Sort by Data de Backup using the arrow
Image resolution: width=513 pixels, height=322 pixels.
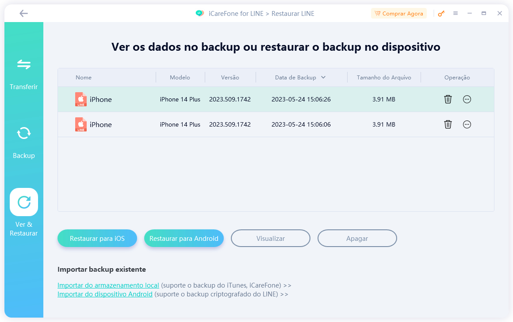(324, 77)
